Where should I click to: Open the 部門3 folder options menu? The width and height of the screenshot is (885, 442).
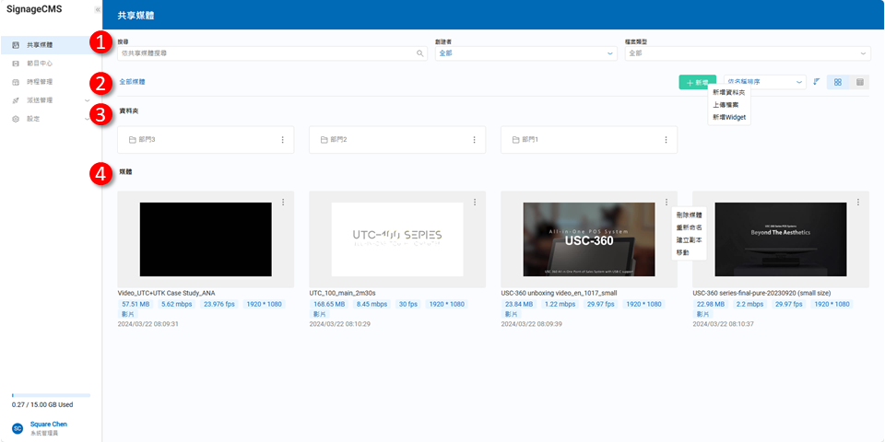coord(282,140)
